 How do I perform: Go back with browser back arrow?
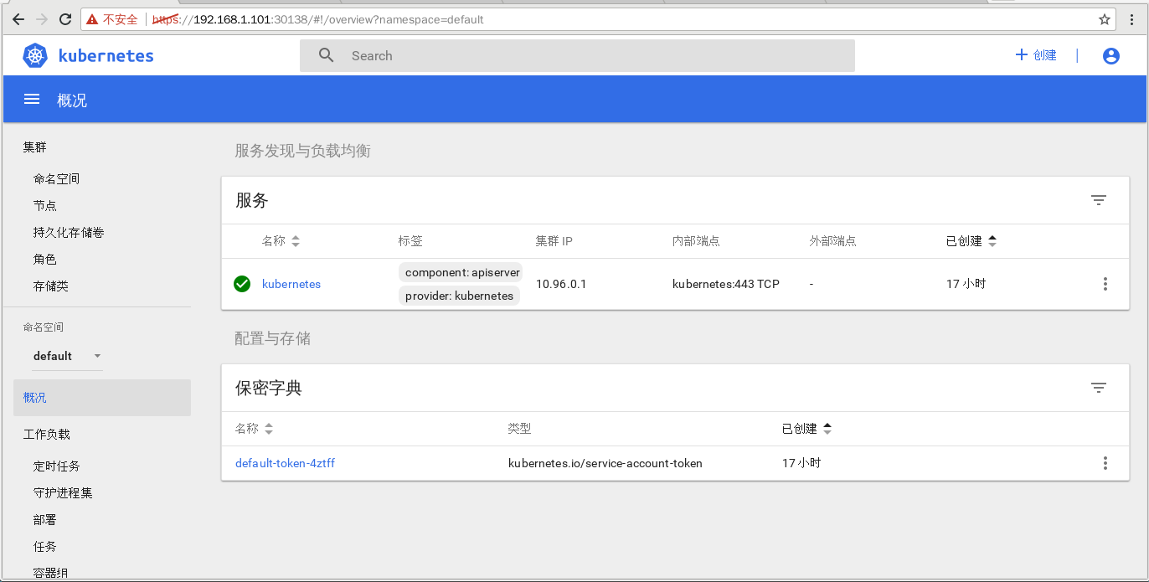[18, 19]
